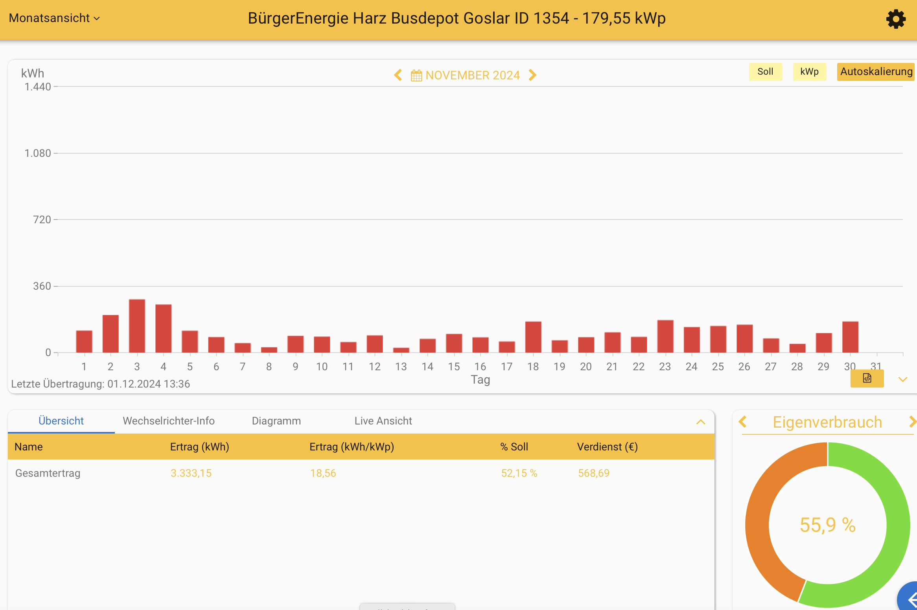The height and width of the screenshot is (610, 917).
Task: Disable the Autoskalierung option
Action: (x=876, y=72)
